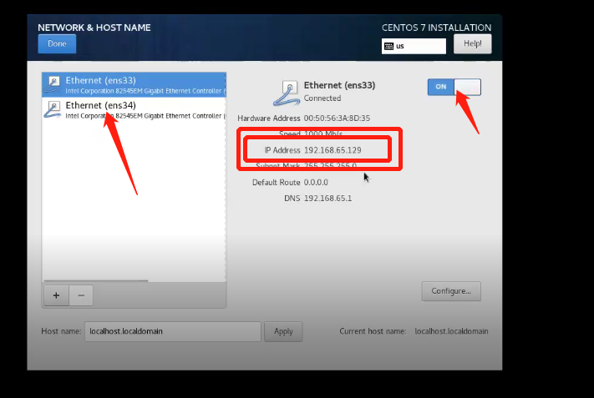594x398 pixels.
Task: Click the NETWORK & HOST NAME heading
Action: (x=94, y=28)
